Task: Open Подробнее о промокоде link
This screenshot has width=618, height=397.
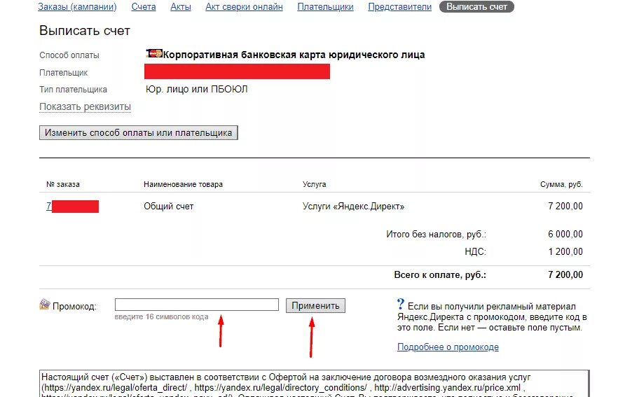Action: [448, 347]
